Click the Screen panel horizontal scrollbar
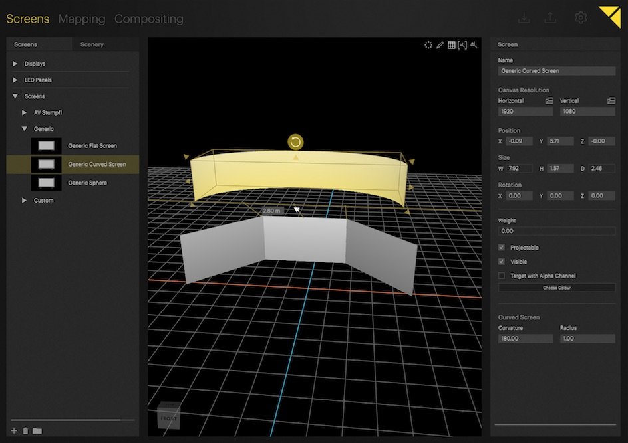 point(555,424)
